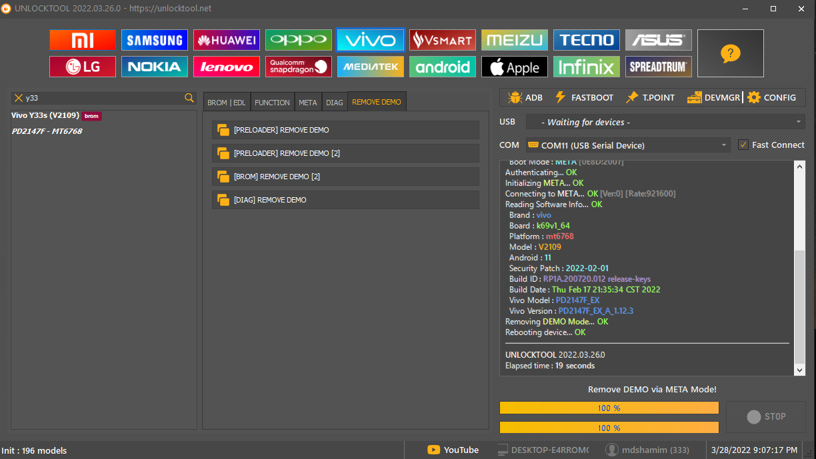816x459 pixels.
Task: Run [PRELOADER] REMOVE DEMO
Action: point(345,130)
